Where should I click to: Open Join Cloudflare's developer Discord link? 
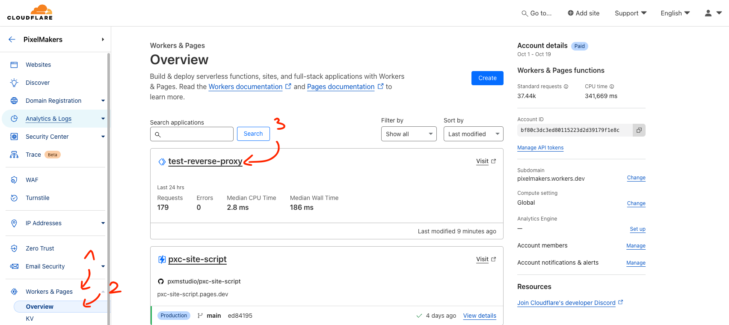point(566,303)
